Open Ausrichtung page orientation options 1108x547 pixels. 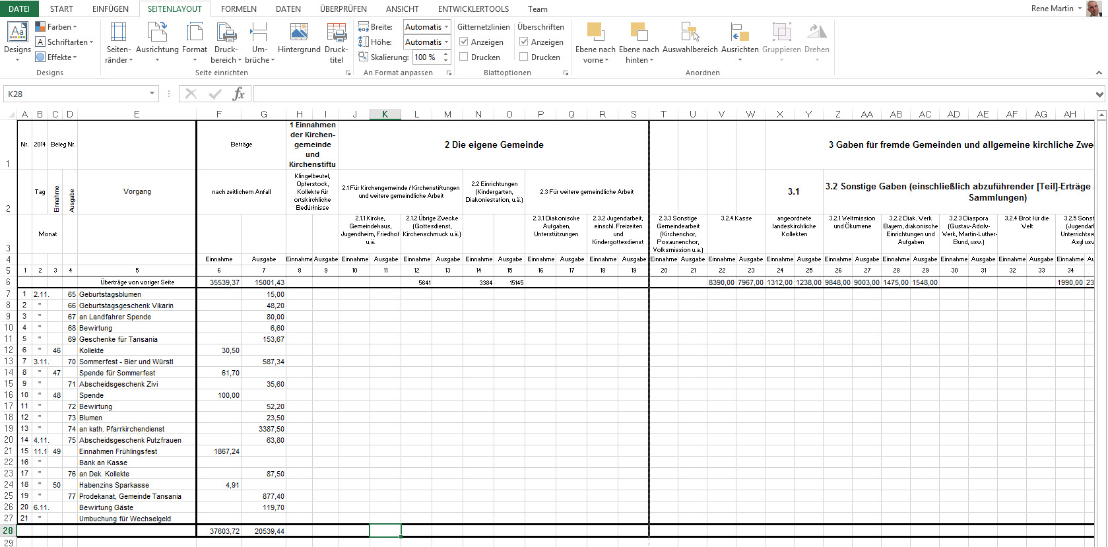[157, 33]
